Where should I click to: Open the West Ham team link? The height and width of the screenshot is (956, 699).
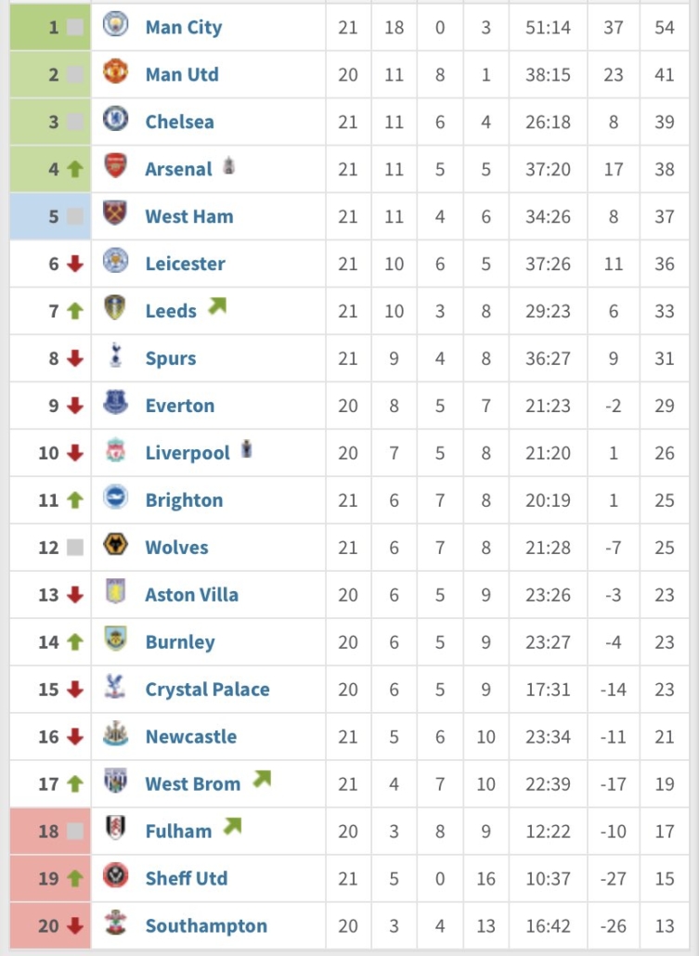point(189,216)
